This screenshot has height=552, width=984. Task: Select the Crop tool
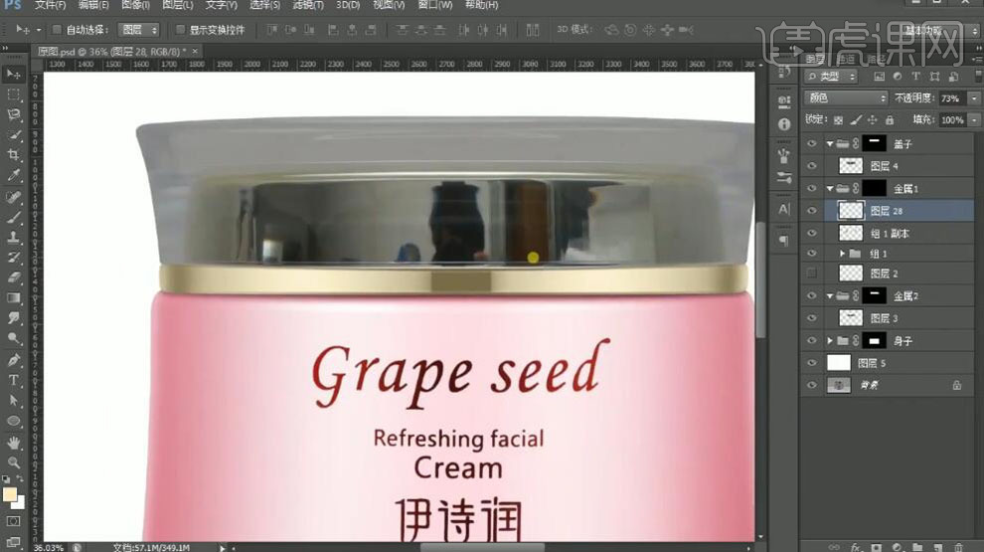tap(13, 155)
